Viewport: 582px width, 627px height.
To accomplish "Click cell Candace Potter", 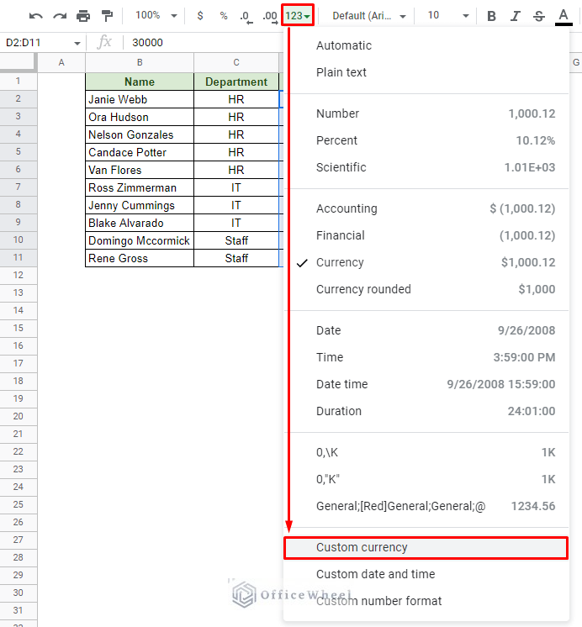I will 140,152.
